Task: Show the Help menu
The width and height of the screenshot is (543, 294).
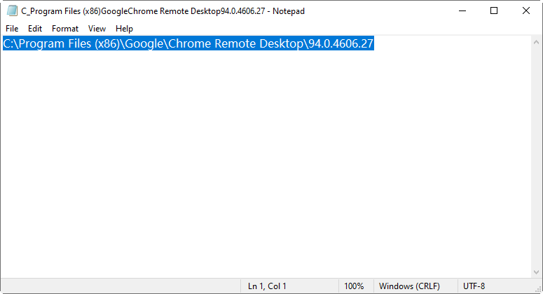Action: [124, 29]
